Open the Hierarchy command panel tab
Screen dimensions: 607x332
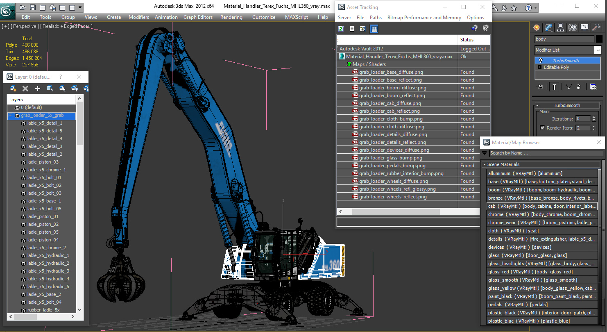point(561,27)
